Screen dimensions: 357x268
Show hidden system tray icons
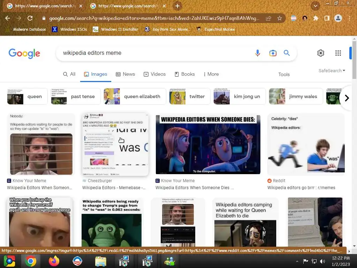(x=297, y=261)
